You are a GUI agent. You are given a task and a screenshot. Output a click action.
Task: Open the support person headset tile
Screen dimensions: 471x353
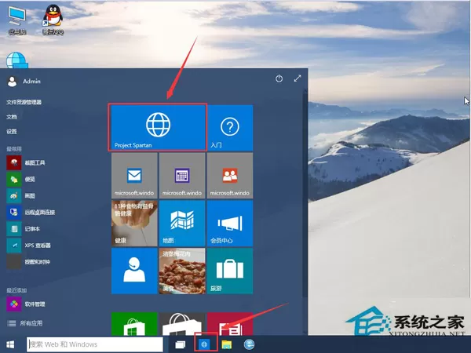(x=134, y=271)
